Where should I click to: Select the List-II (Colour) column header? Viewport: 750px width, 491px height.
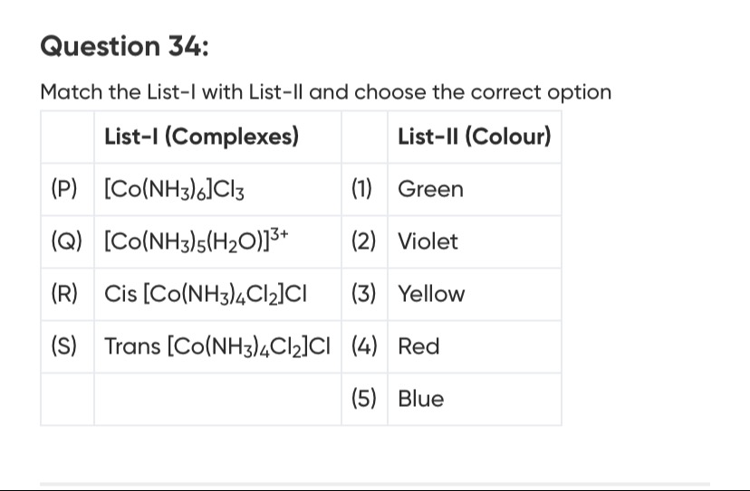click(x=474, y=137)
